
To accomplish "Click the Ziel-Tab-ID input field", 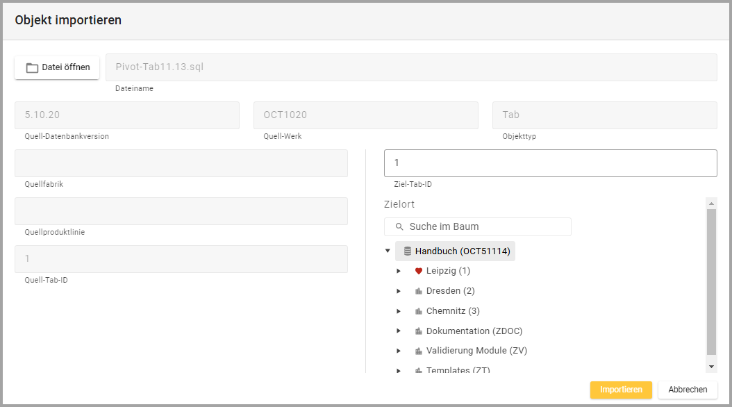I will [550, 163].
